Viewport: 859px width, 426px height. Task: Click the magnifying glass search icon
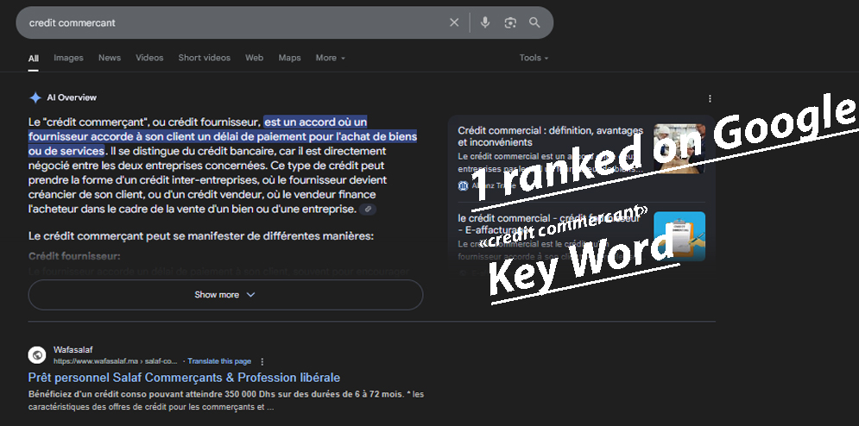tap(534, 22)
